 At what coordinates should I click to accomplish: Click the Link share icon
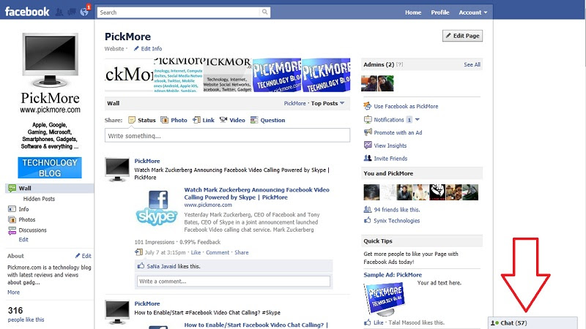(x=196, y=120)
